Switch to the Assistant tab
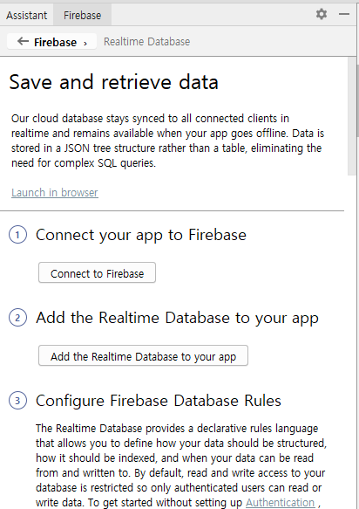 [x=26, y=15]
